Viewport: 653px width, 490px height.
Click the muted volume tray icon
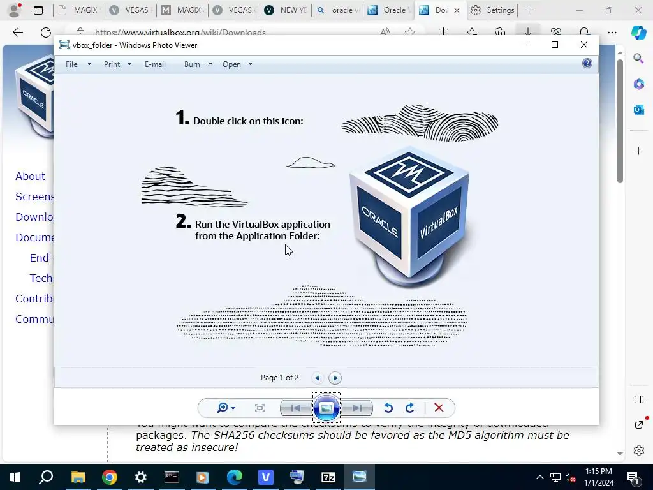[571, 477]
